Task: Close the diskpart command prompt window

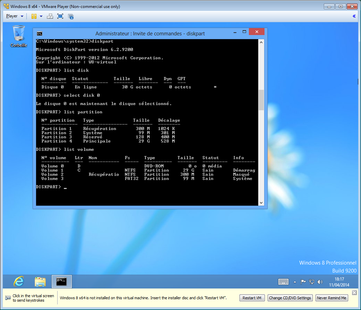Action: tap(257, 32)
